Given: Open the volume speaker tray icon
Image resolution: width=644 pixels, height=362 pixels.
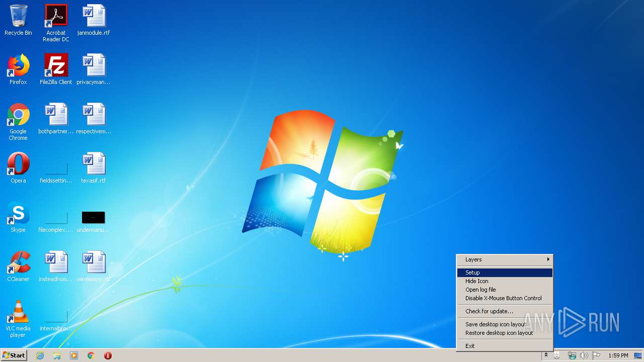Looking at the screenshot, I should click(x=584, y=355).
